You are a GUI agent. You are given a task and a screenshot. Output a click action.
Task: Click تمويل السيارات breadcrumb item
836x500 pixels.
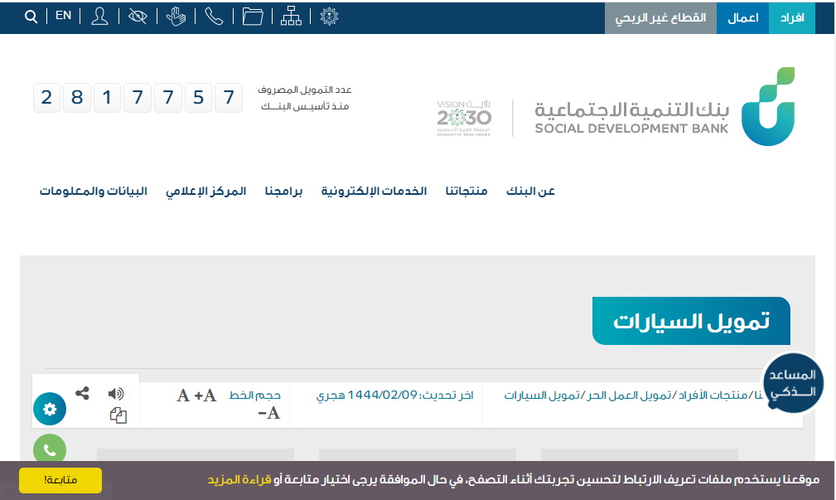pos(542,396)
